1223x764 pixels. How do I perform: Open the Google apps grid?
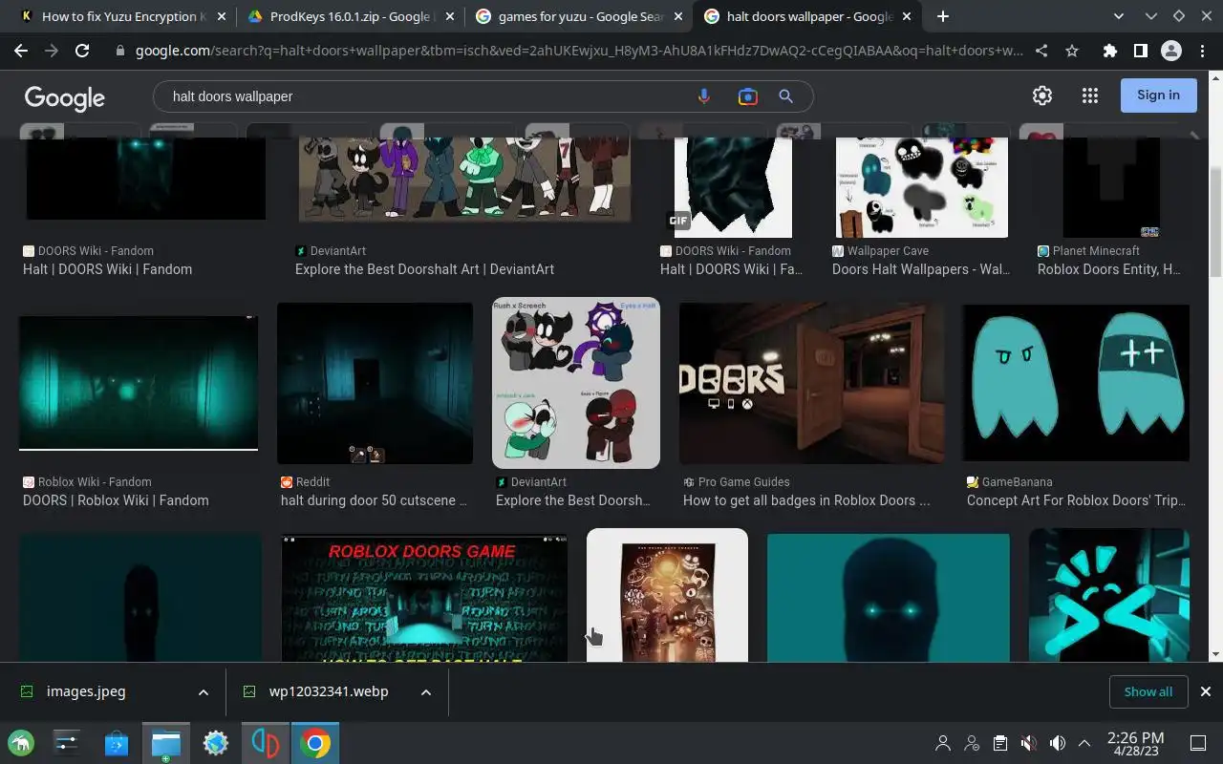click(x=1090, y=95)
